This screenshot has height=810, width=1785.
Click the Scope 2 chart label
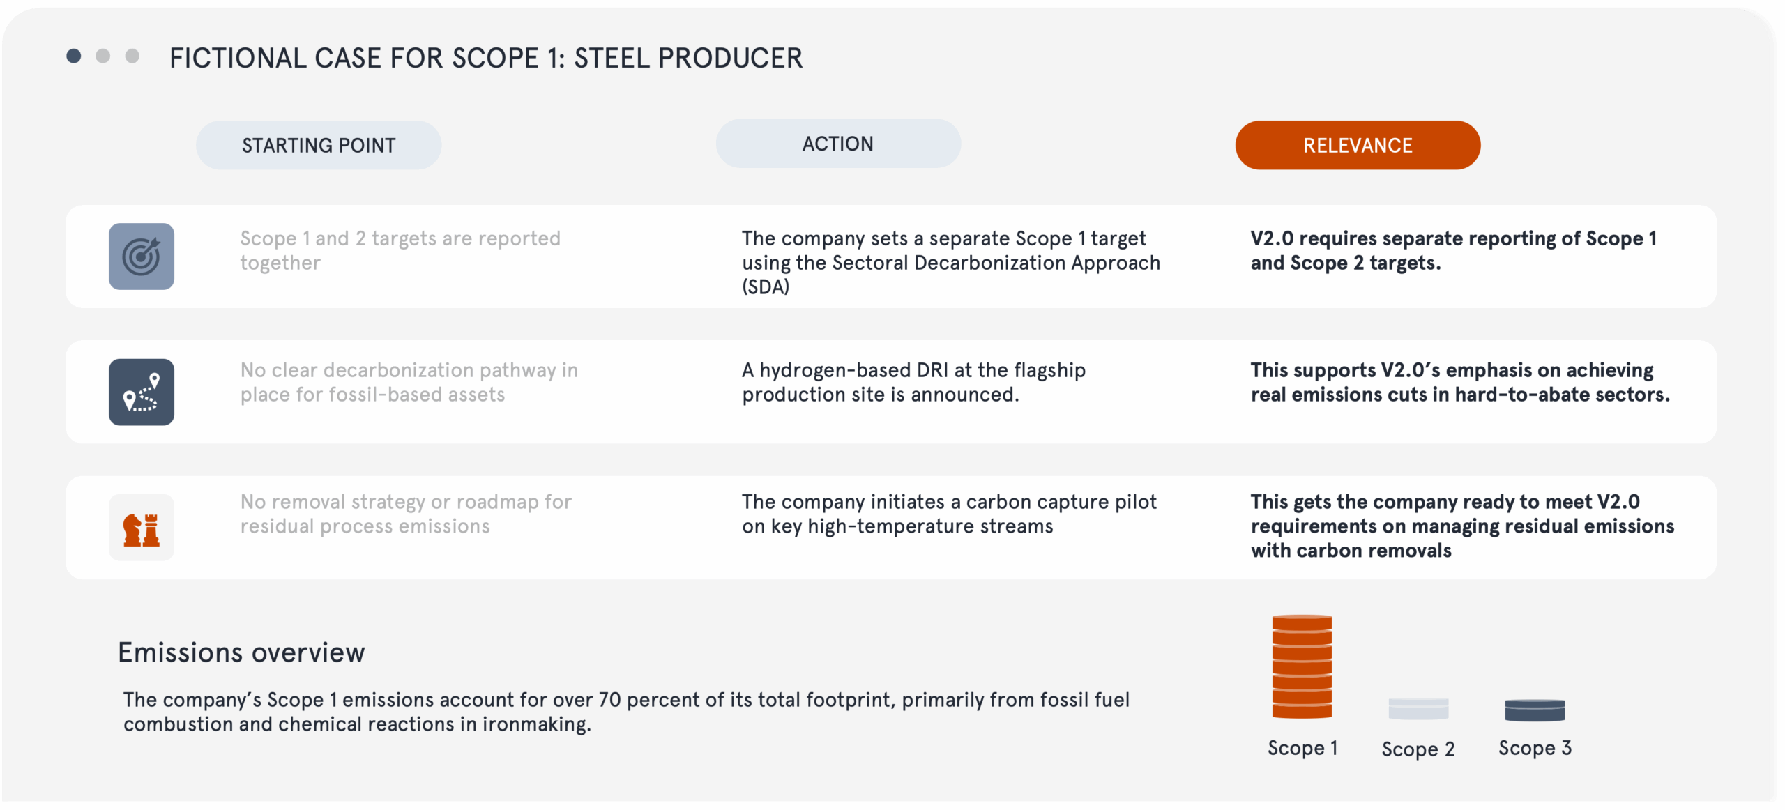[1418, 749]
